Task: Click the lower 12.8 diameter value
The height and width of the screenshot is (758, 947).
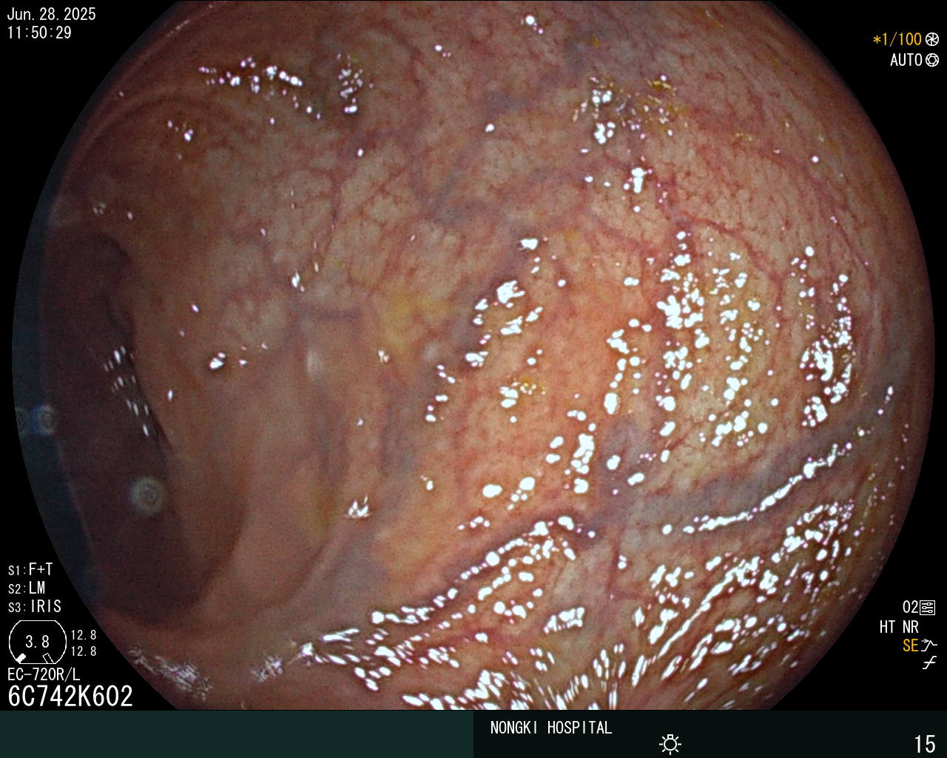Action: tap(84, 651)
